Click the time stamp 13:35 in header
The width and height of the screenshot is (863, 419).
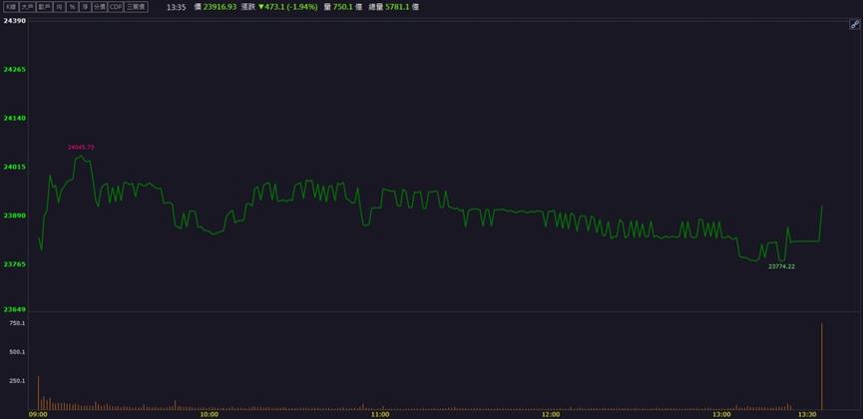[176, 7]
